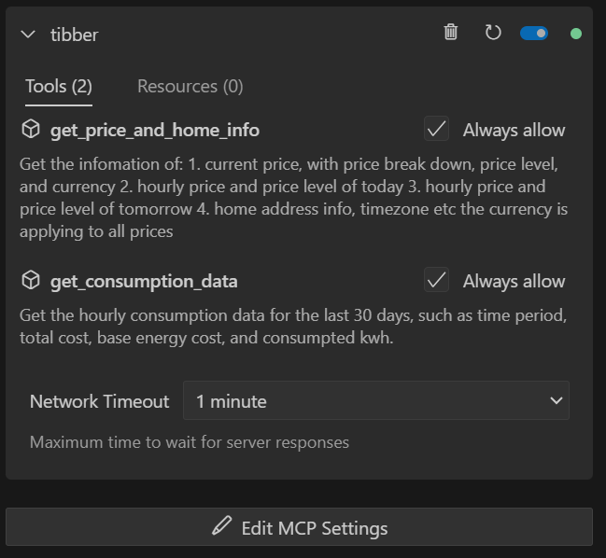Restart the tibber server with refresh icon
This screenshot has width=606, height=558.
click(493, 33)
